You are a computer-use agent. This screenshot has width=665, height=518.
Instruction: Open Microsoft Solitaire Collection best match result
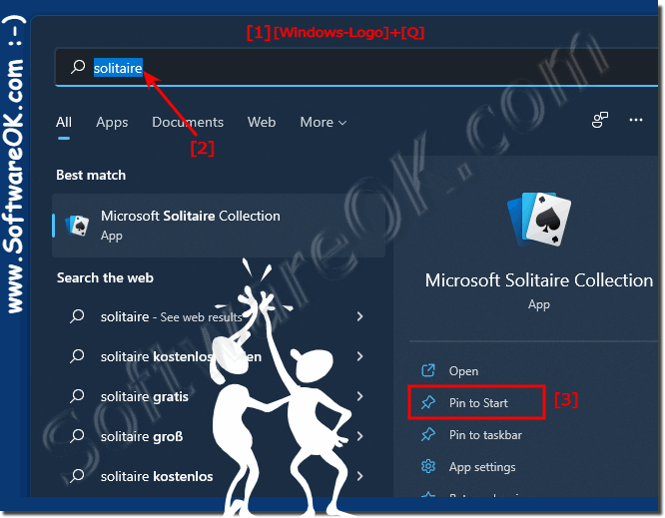219,226
